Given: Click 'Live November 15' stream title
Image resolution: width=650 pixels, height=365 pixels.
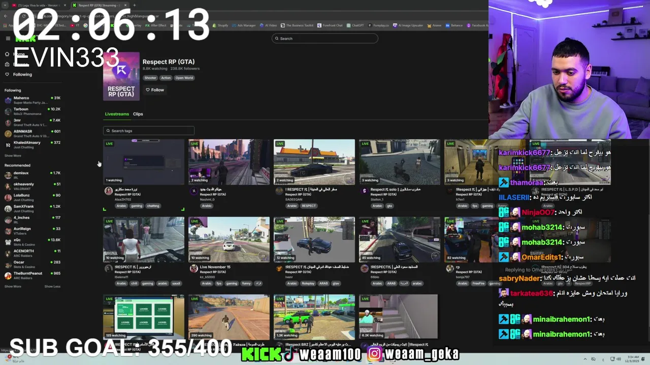Looking at the screenshot, I should coord(215,267).
